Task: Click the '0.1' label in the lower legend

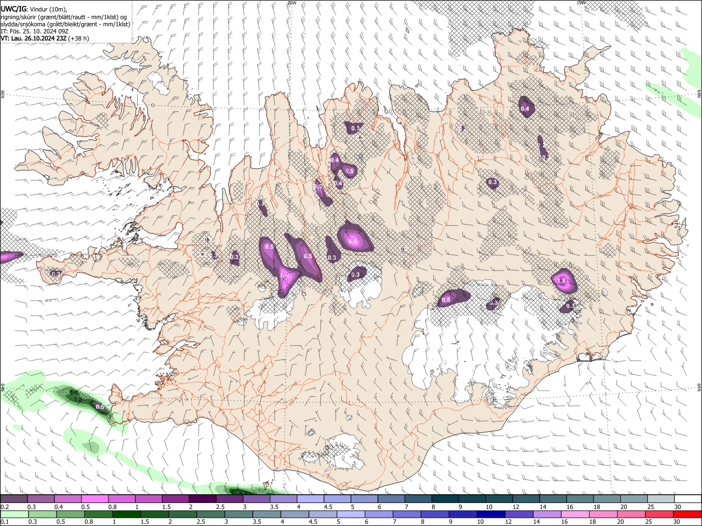Action: [4, 522]
